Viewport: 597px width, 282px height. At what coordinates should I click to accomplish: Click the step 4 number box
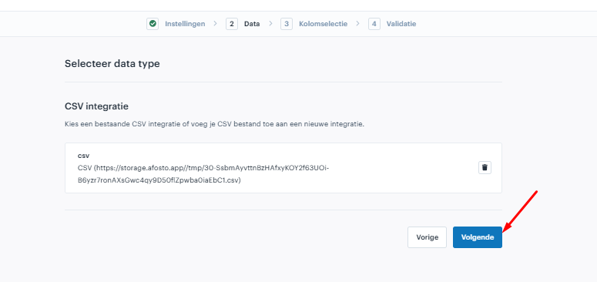click(374, 24)
